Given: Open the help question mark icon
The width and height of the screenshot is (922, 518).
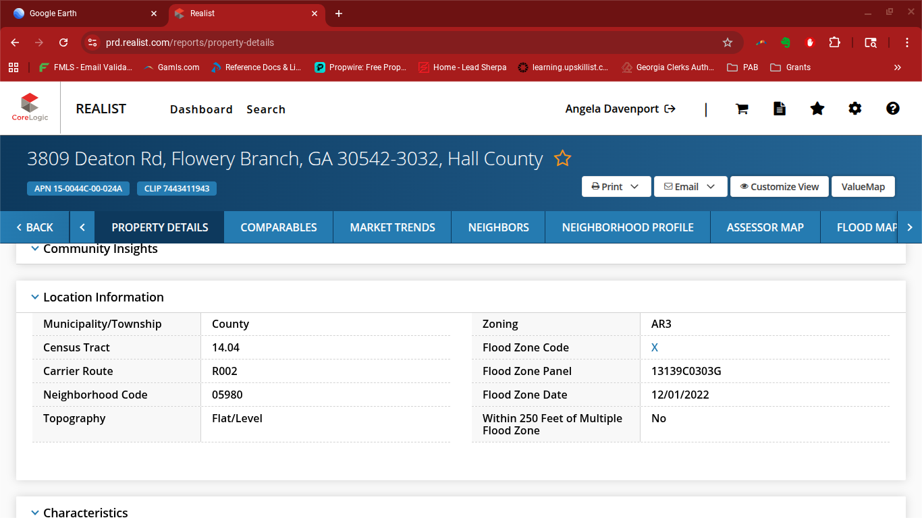Looking at the screenshot, I should [x=893, y=109].
